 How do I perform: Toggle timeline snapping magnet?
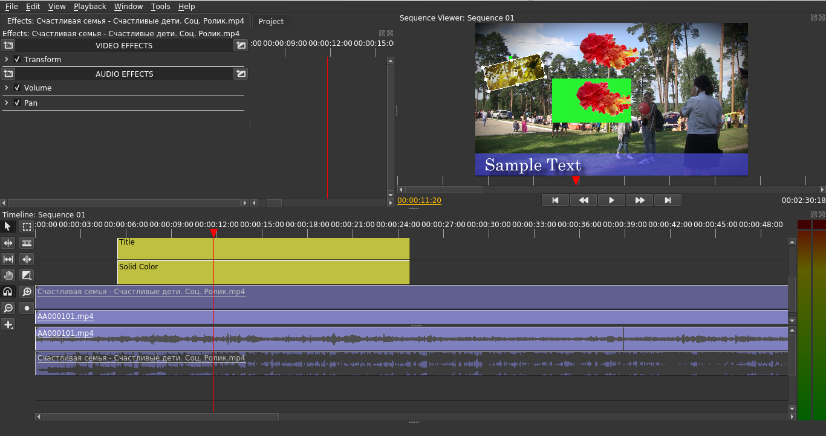coord(8,292)
